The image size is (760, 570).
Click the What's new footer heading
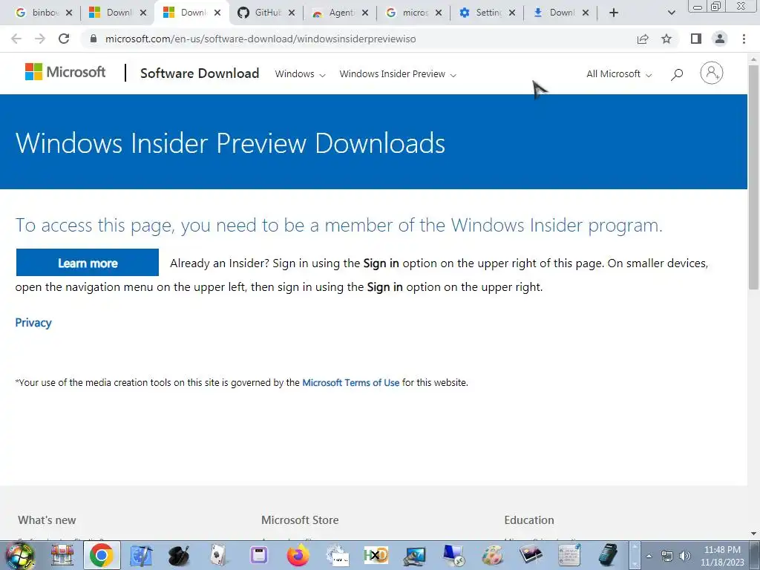(47, 520)
